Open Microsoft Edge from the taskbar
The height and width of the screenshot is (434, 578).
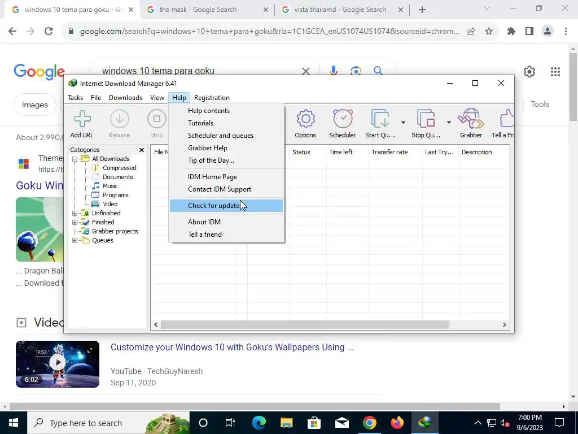click(259, 423)
